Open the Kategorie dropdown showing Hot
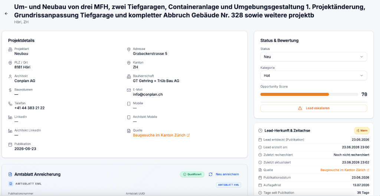The width and height of the screenshot is (380, 196). click(314, 75)
